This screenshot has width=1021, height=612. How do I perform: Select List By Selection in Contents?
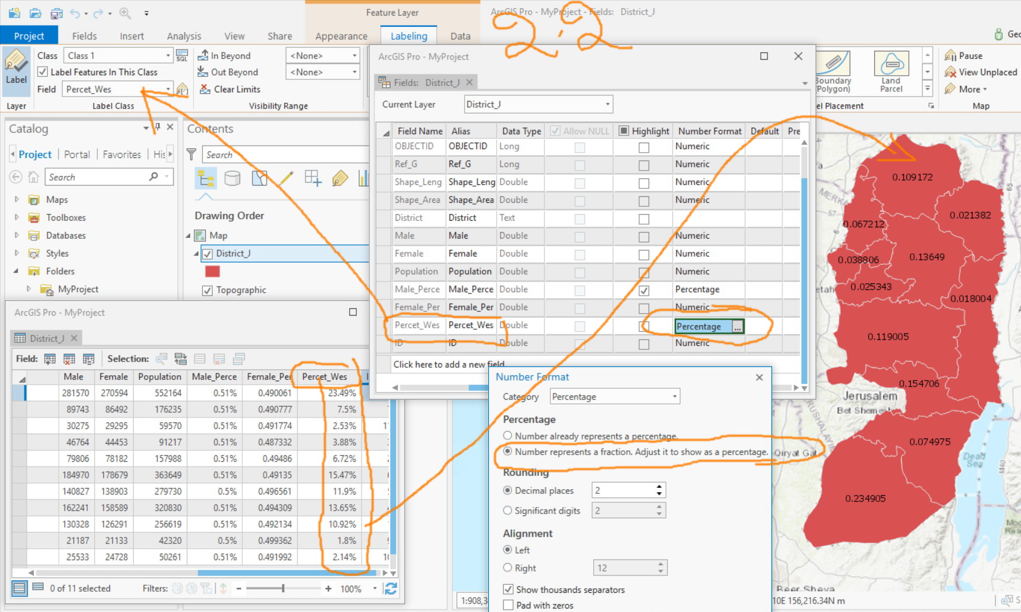click(x=260, y=178)
